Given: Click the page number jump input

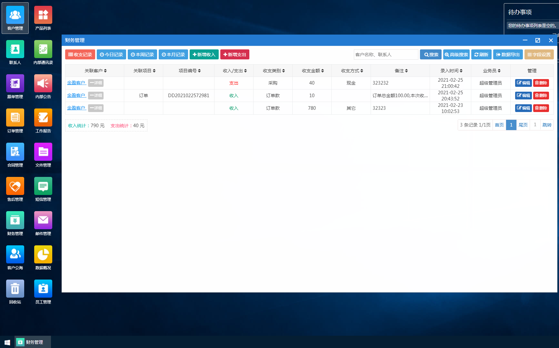Looking at the screenshot, I should click(x=535, y=125).
